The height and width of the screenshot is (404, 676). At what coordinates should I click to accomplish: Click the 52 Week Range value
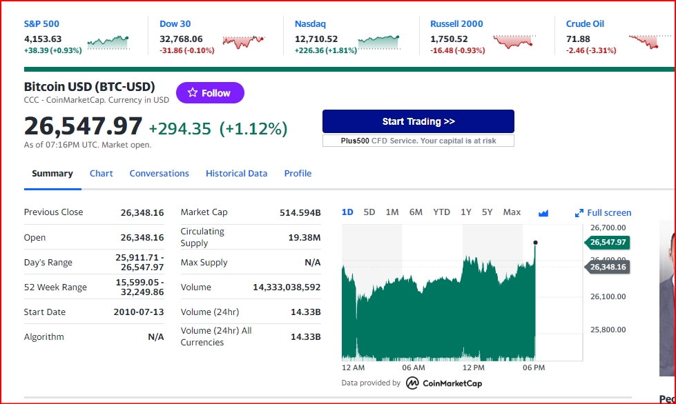[139, 287]
